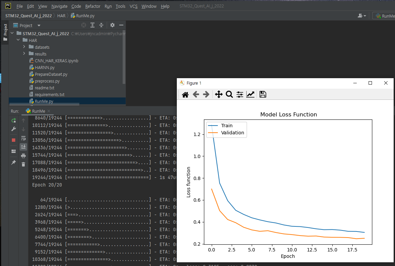Viewport: 395px width, 266px height.
Task: Expand all in Project panel
Action: (92, 25)
